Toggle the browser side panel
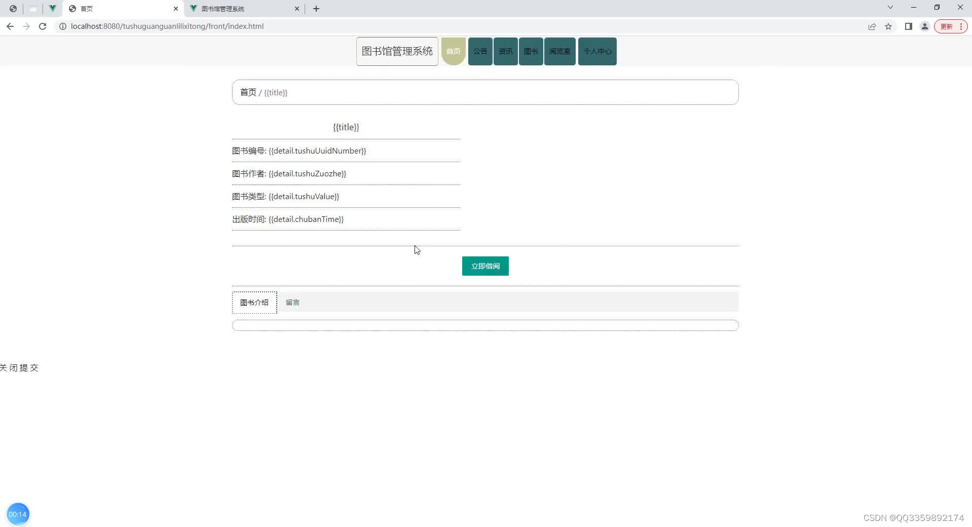 pos(909,26)
